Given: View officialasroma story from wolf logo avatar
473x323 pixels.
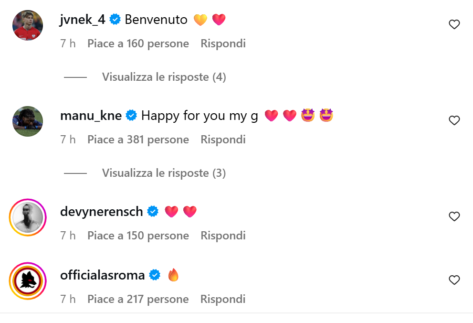Looking at the screenshot, I should pos(28,281).
